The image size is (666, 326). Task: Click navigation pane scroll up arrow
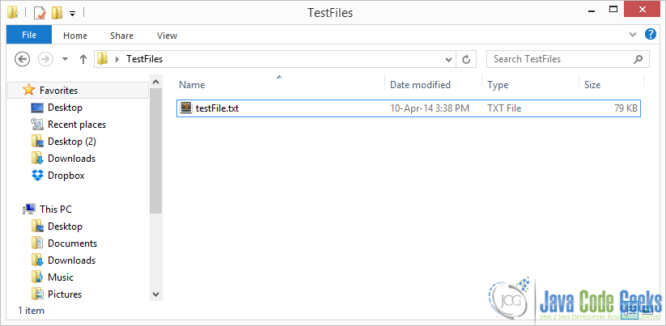tap(155, 82)
